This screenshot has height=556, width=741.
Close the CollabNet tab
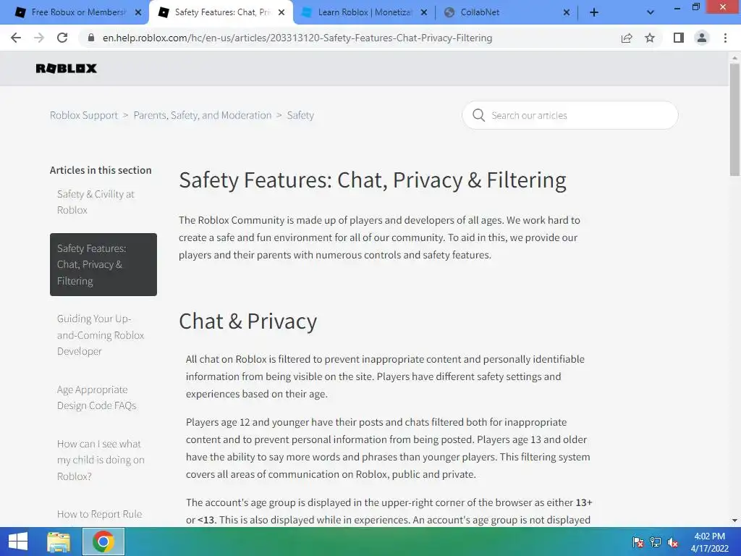[567, 13]
